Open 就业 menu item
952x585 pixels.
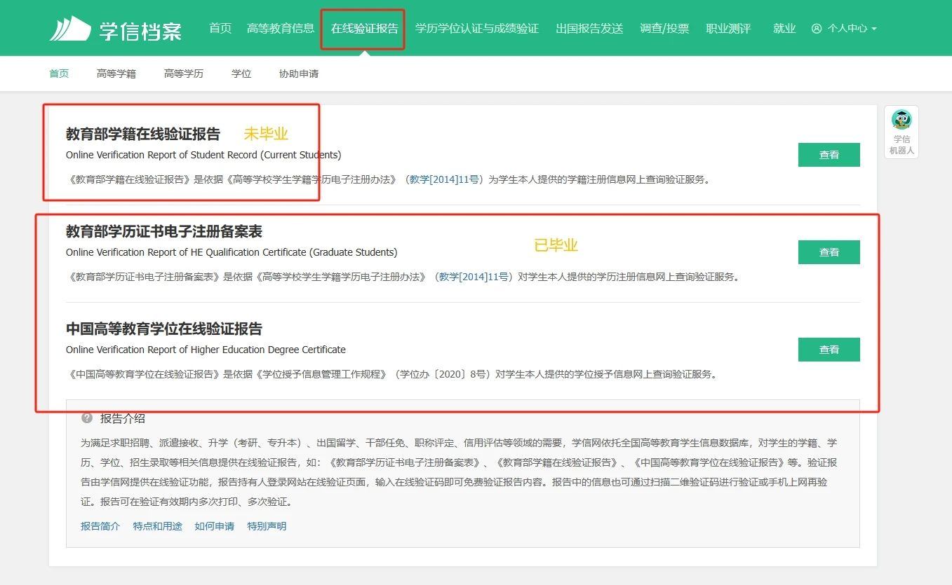pyautogui.click(x=784, y=29)
